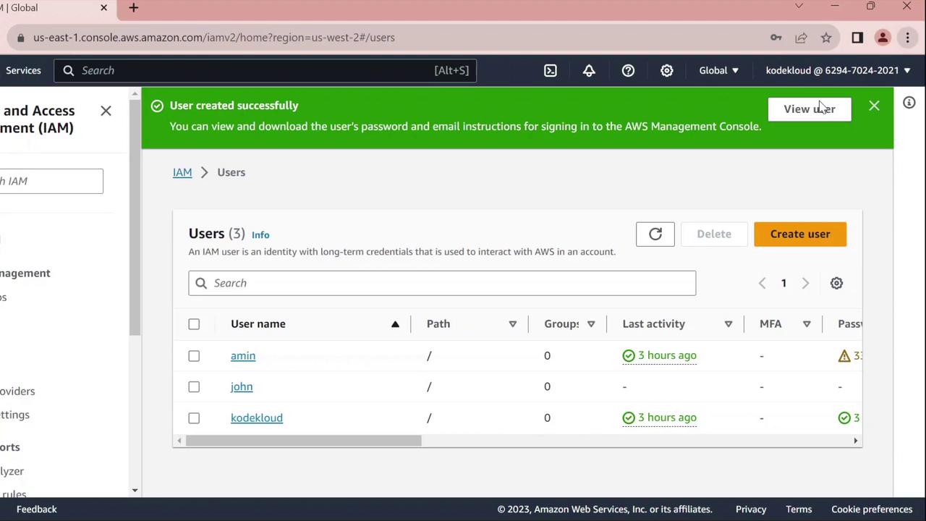Image resolution: width=926 pixels, height=521 pixels.
Task: Open Feedback in the footer
Action: coord(37,509)
